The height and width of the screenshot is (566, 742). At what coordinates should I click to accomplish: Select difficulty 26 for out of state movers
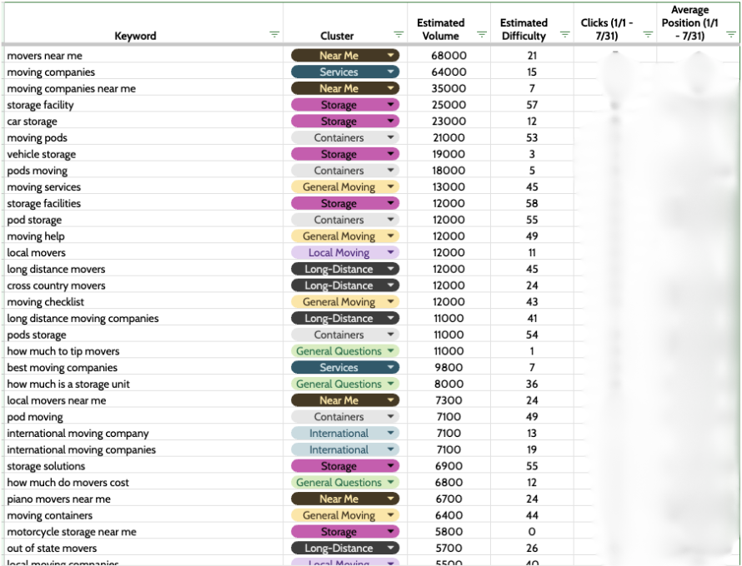pos(533,548)
